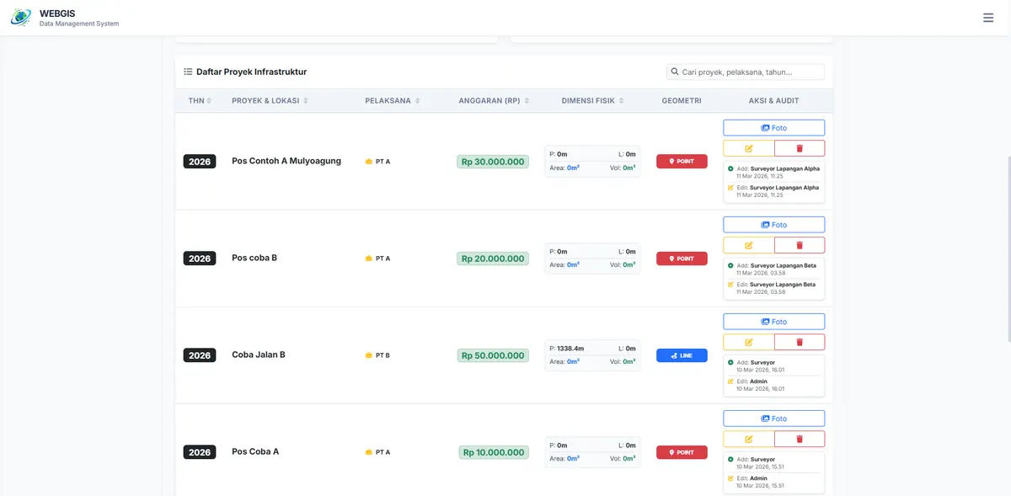The image size is (1011, 496).
Task: Edit the Pos coba B project
Action: click(x=748, y=245)
